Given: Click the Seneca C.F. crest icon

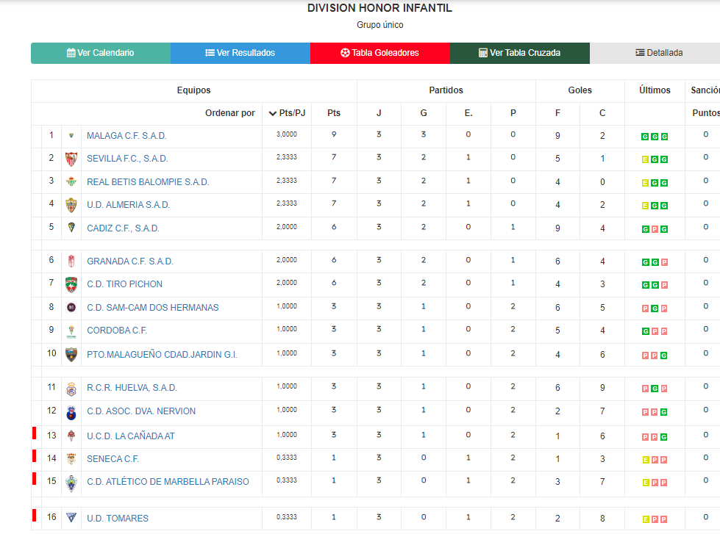Looking at the screenshot, I should coord(71,458).
